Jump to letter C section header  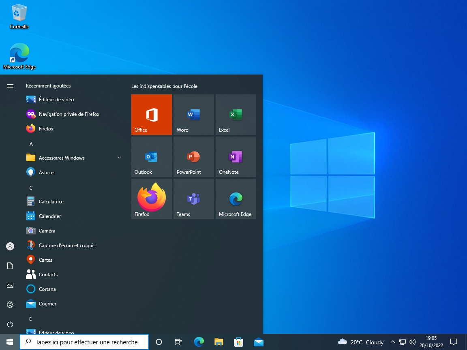click(x=31, y=188)
